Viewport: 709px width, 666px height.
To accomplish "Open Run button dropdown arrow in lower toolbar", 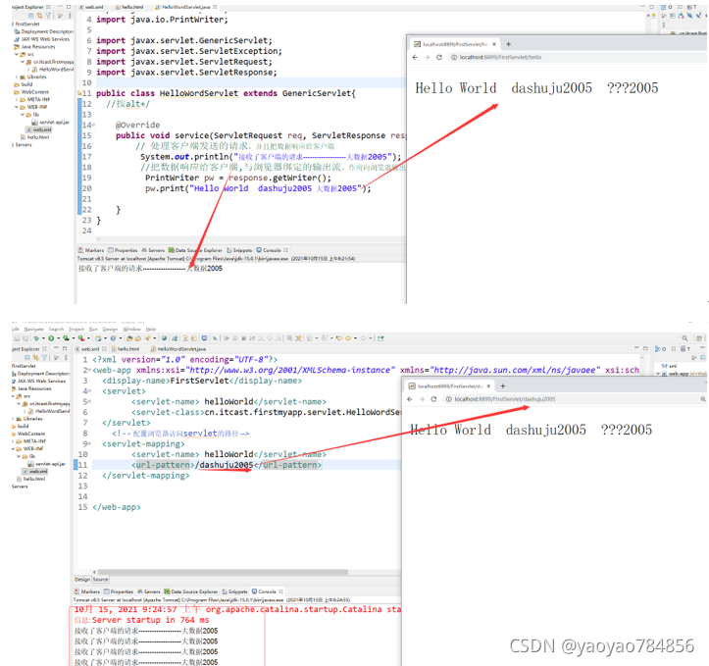I will 58,338.
